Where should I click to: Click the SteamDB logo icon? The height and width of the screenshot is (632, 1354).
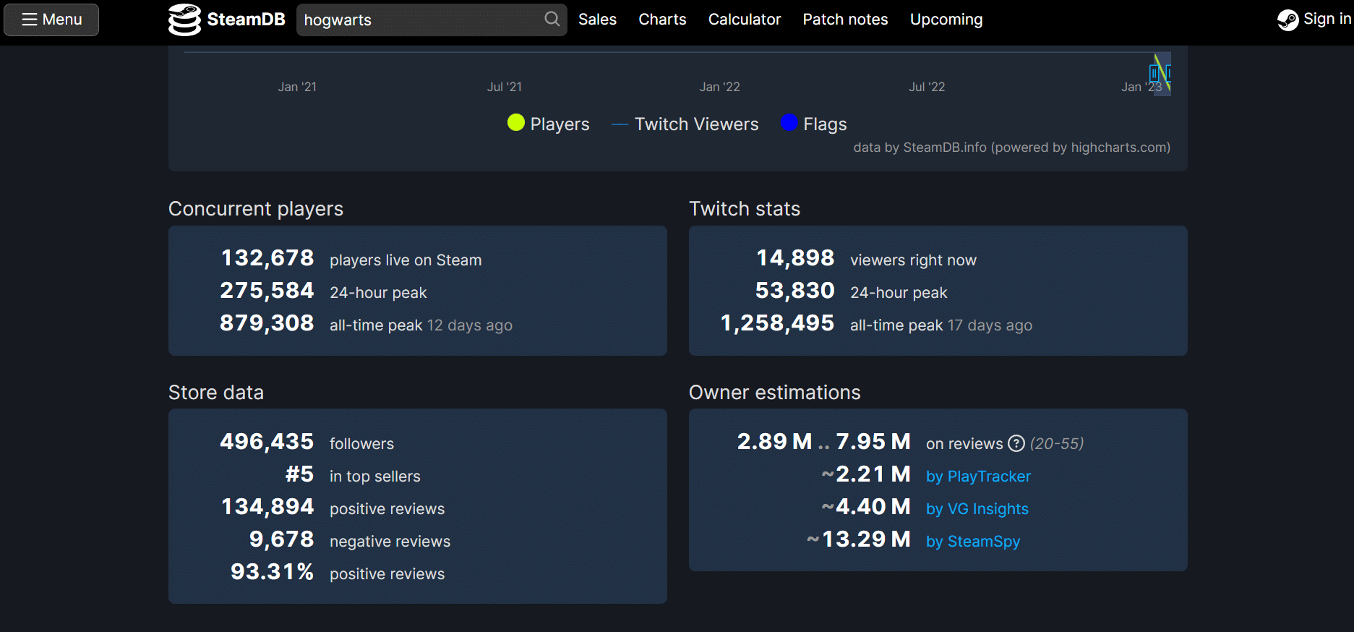click(x=184, y=20)
